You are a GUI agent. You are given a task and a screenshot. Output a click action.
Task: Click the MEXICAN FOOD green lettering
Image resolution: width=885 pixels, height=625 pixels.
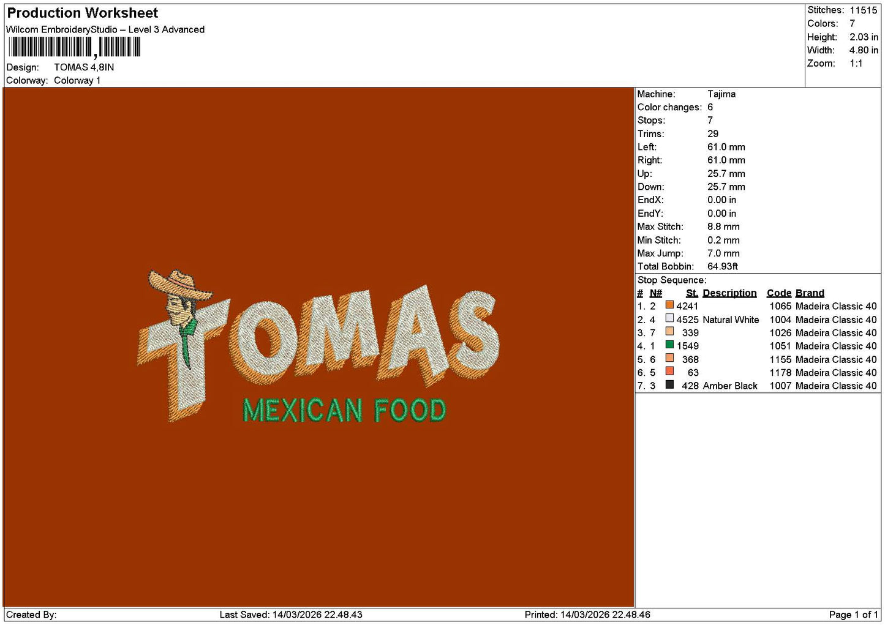[344, 410]
